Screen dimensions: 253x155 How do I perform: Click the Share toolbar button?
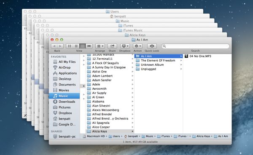[112, 46]
